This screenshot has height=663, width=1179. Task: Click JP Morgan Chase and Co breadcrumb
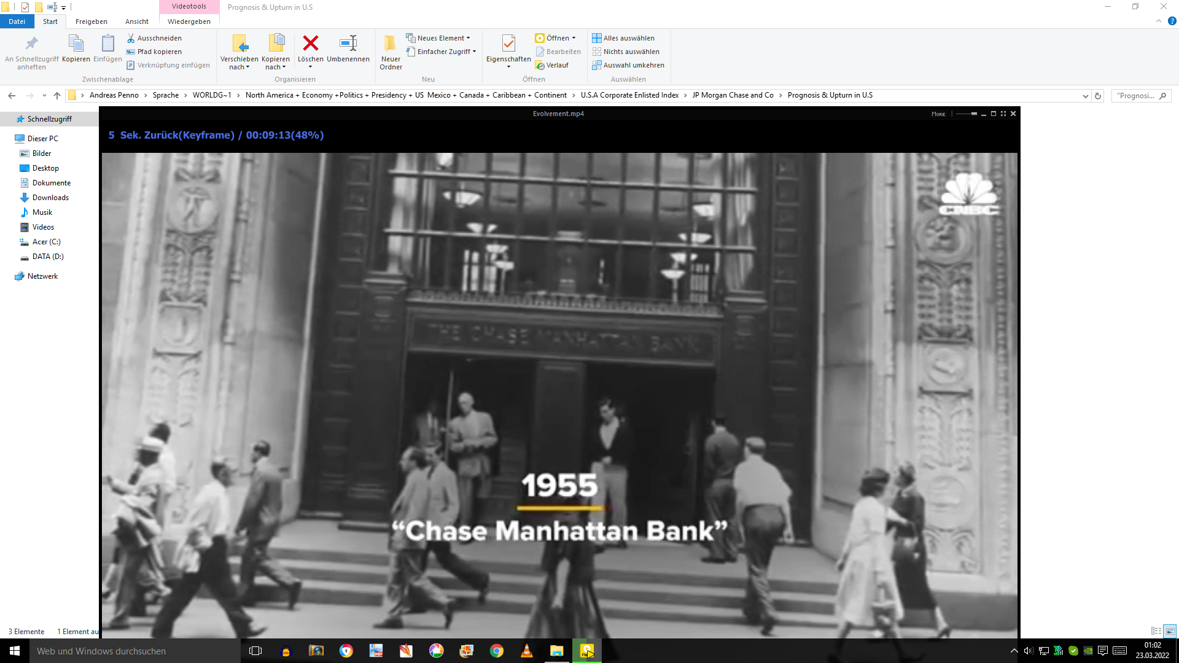point(733,95)
